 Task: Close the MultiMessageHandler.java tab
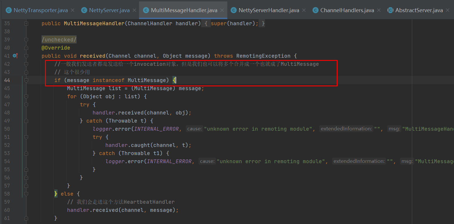pyautogui.click(x=222, y=10)
